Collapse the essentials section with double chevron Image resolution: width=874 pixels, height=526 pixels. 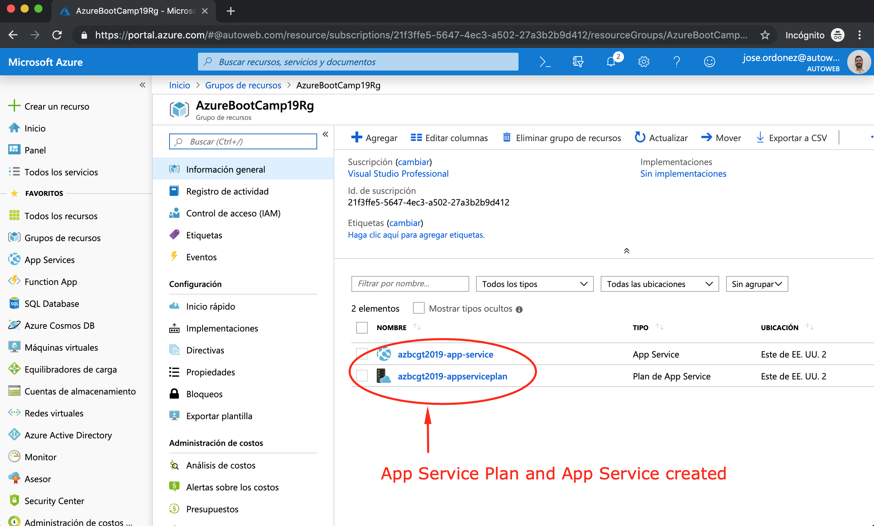[x=626, y=251]
